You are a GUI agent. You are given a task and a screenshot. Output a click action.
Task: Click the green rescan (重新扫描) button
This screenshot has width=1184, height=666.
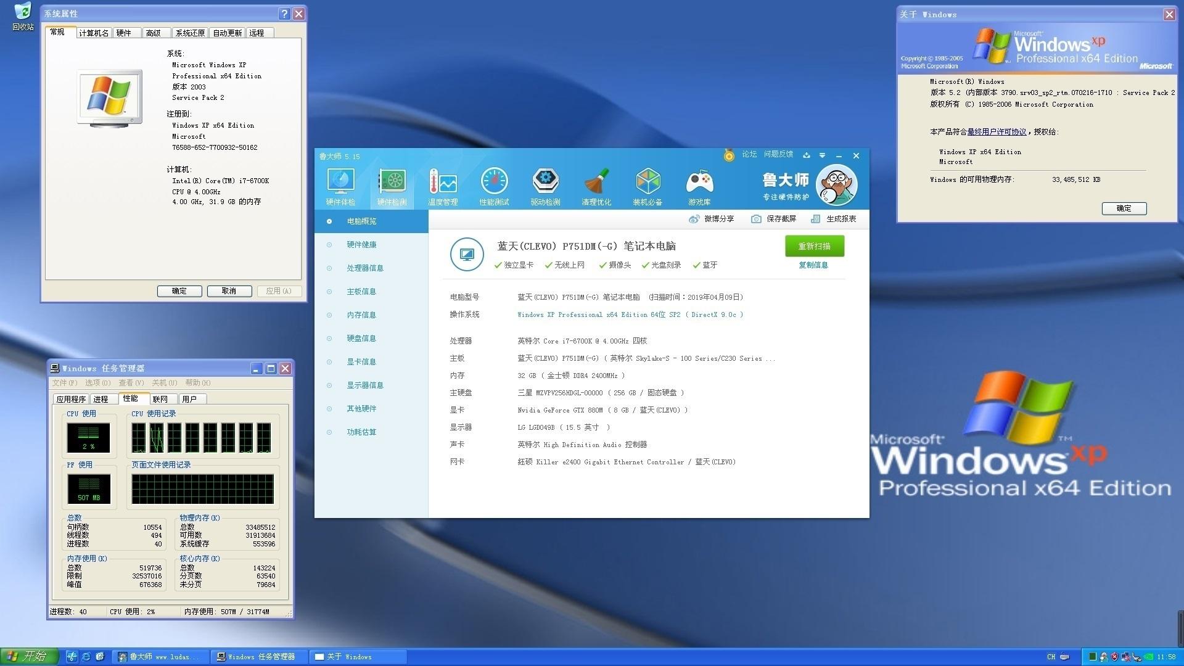pos(814,246)
